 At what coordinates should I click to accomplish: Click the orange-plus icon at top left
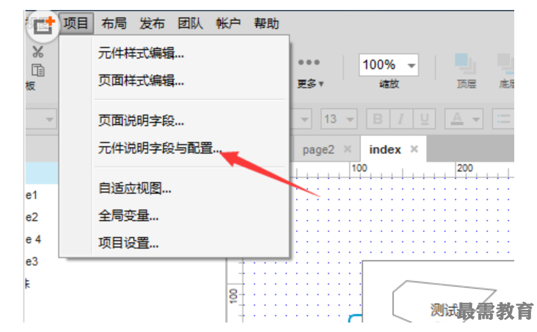[42, 26]
